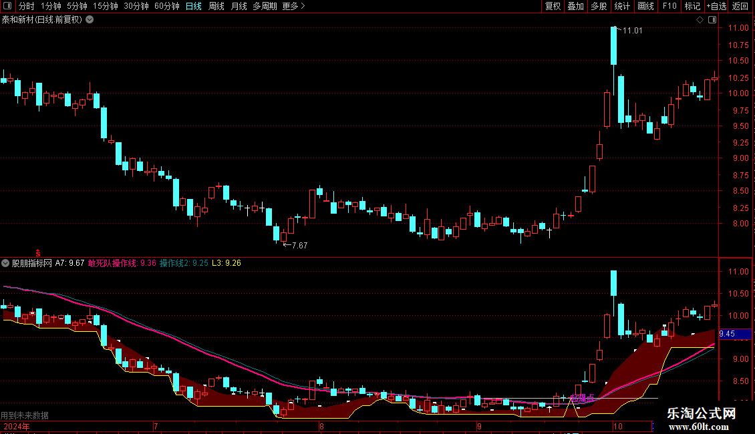Click the L3: 9.26 legend value

(x=226, y=263)
